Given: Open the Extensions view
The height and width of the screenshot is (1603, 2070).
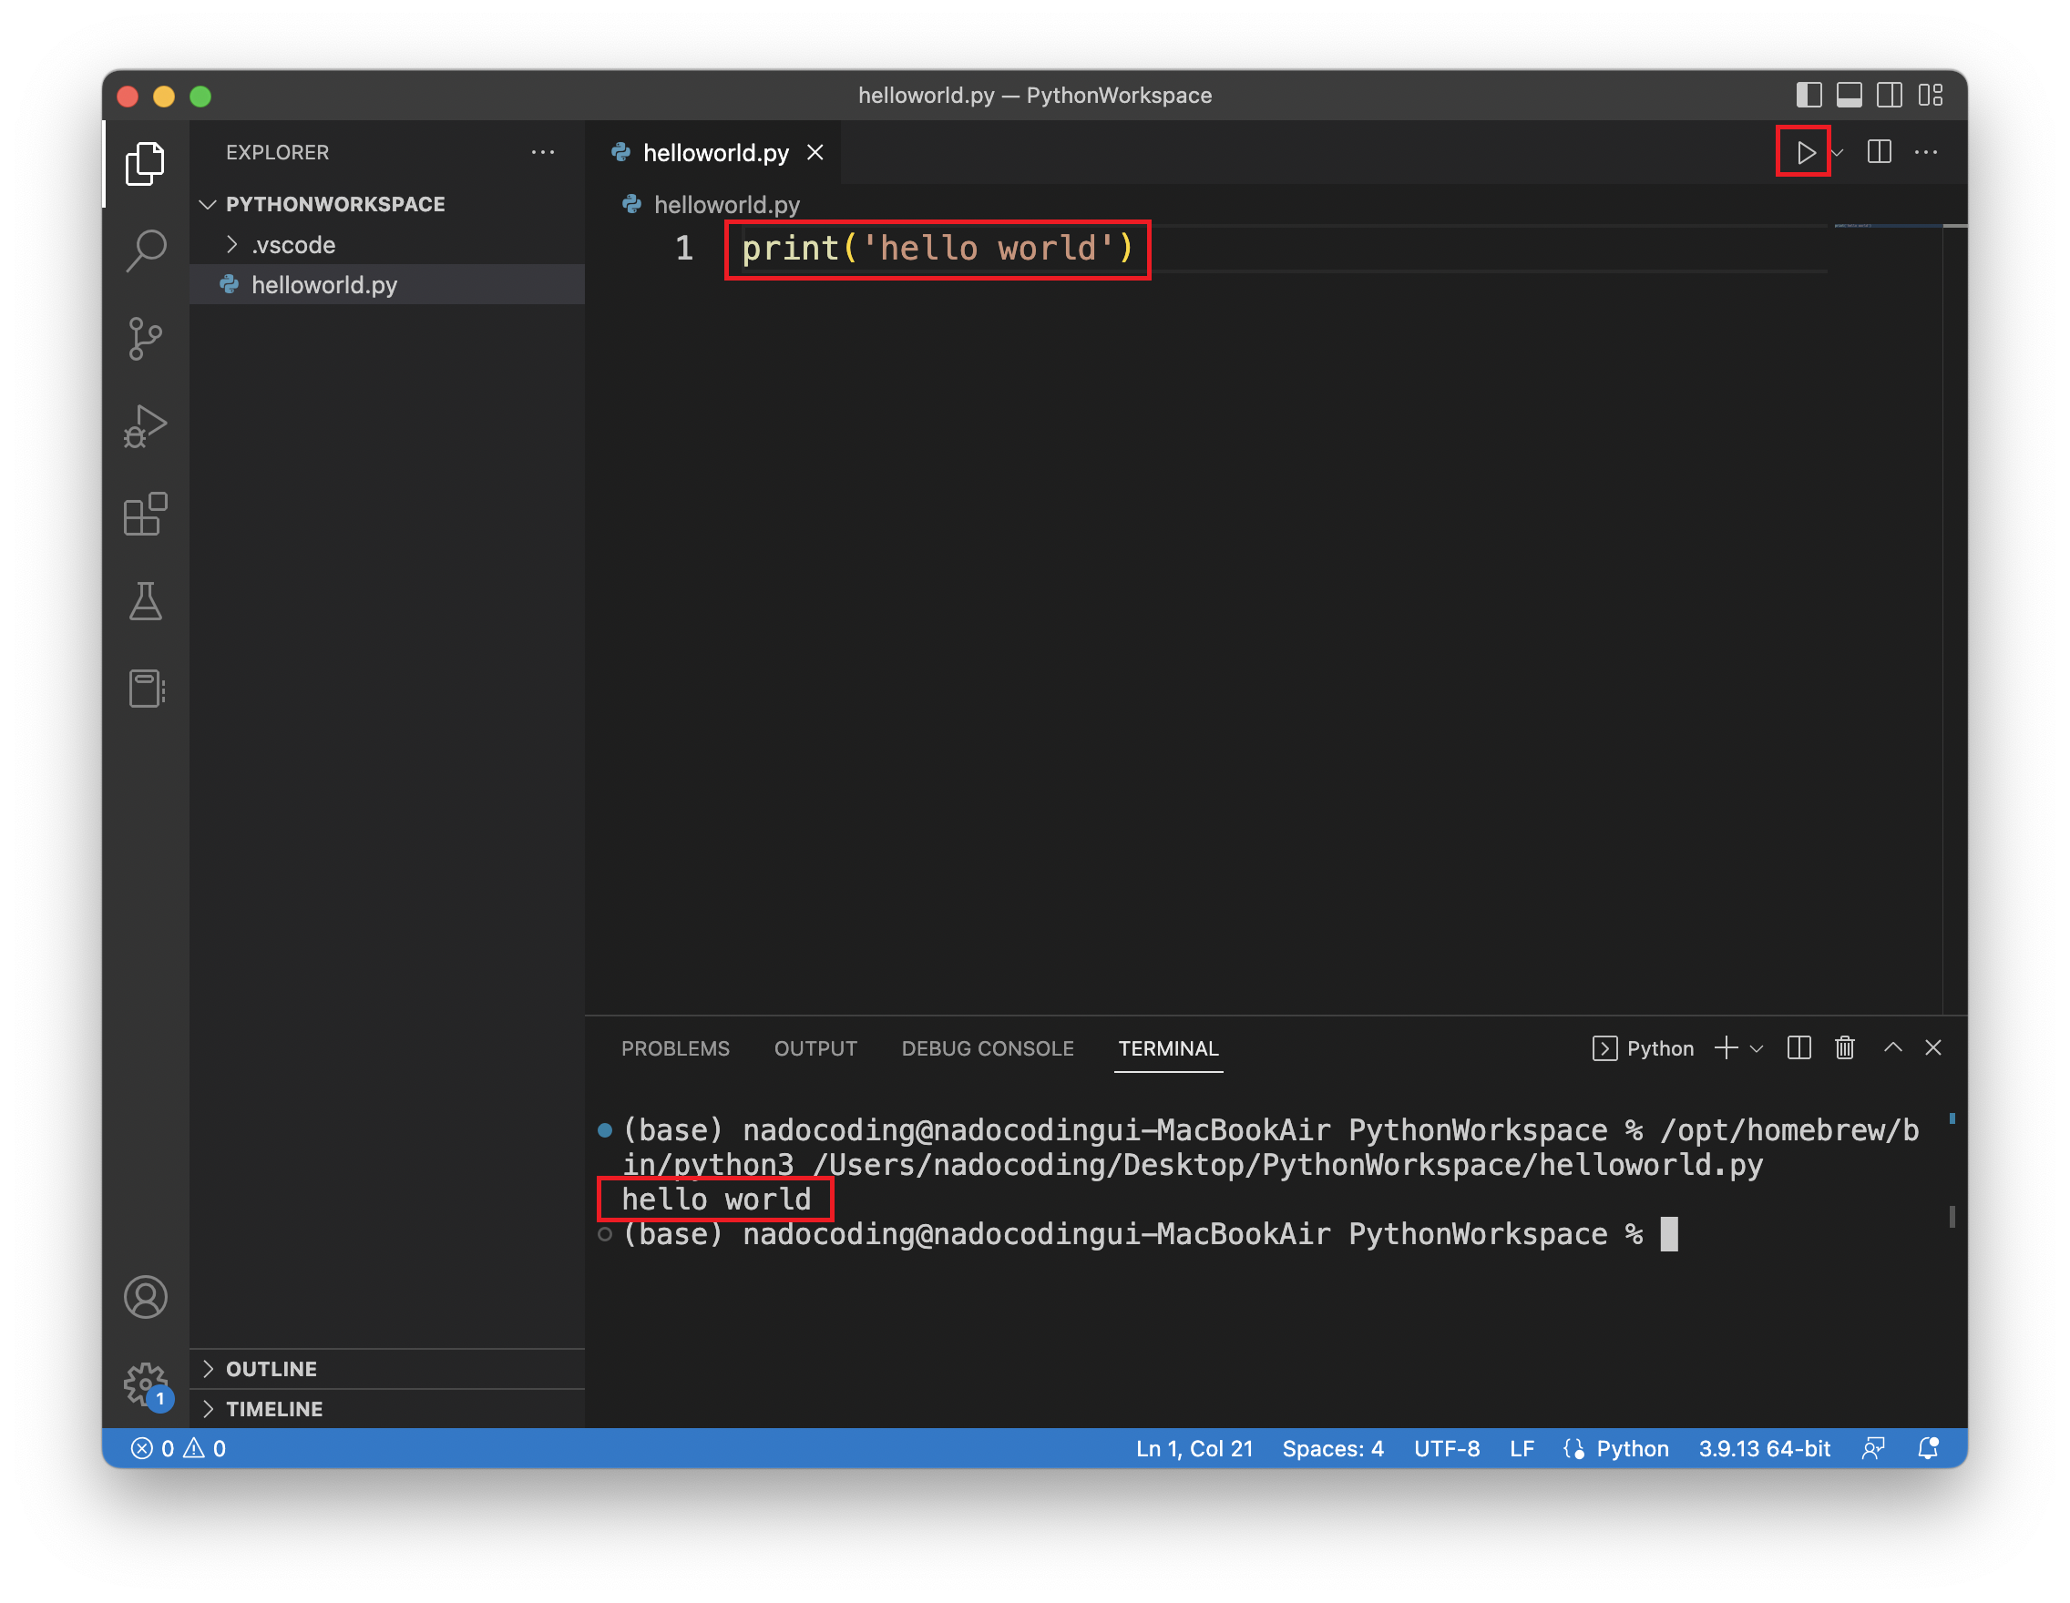Looking at the screenshot, I should 146,515.
